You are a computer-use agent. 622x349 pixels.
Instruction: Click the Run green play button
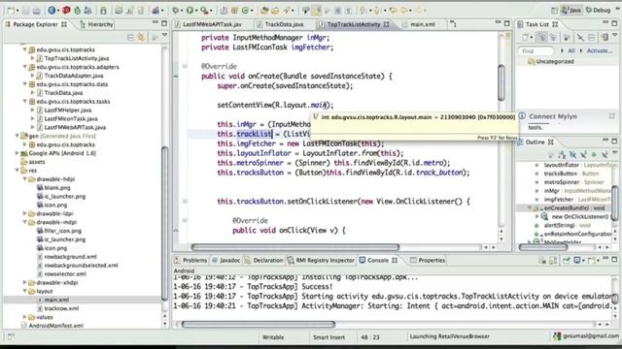coord(190,11)
